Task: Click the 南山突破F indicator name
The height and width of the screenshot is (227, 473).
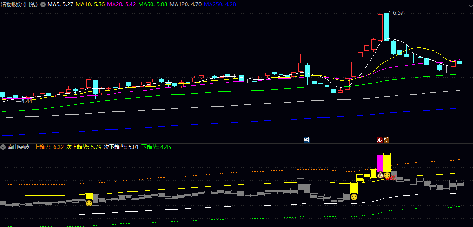Action: pyautogui.click(x=20, y=147)
